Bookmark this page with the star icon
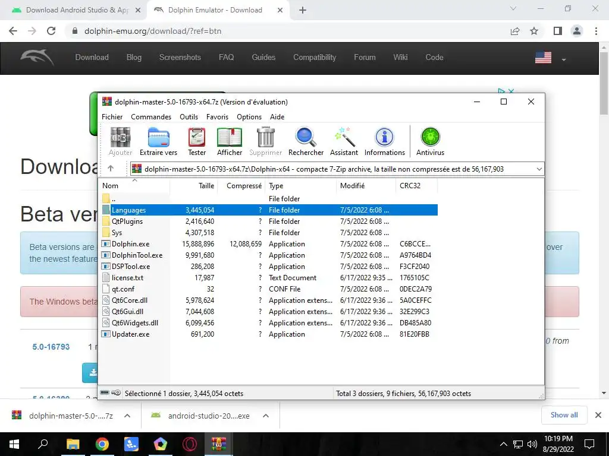The height and width of the screenshot is (456, 609). 535,31
